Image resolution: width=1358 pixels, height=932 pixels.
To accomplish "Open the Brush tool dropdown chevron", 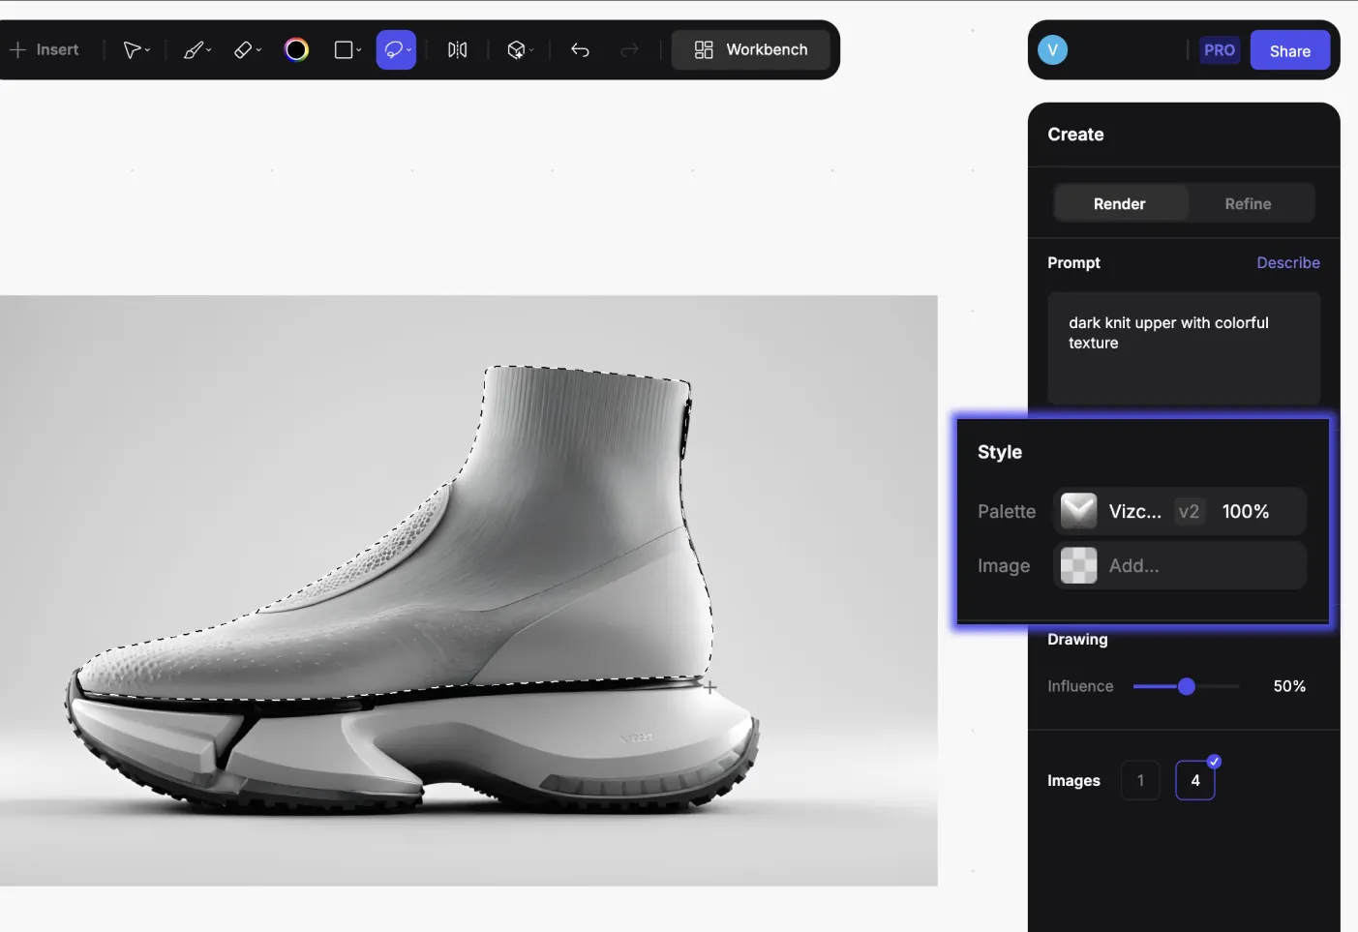I will 206,49.
